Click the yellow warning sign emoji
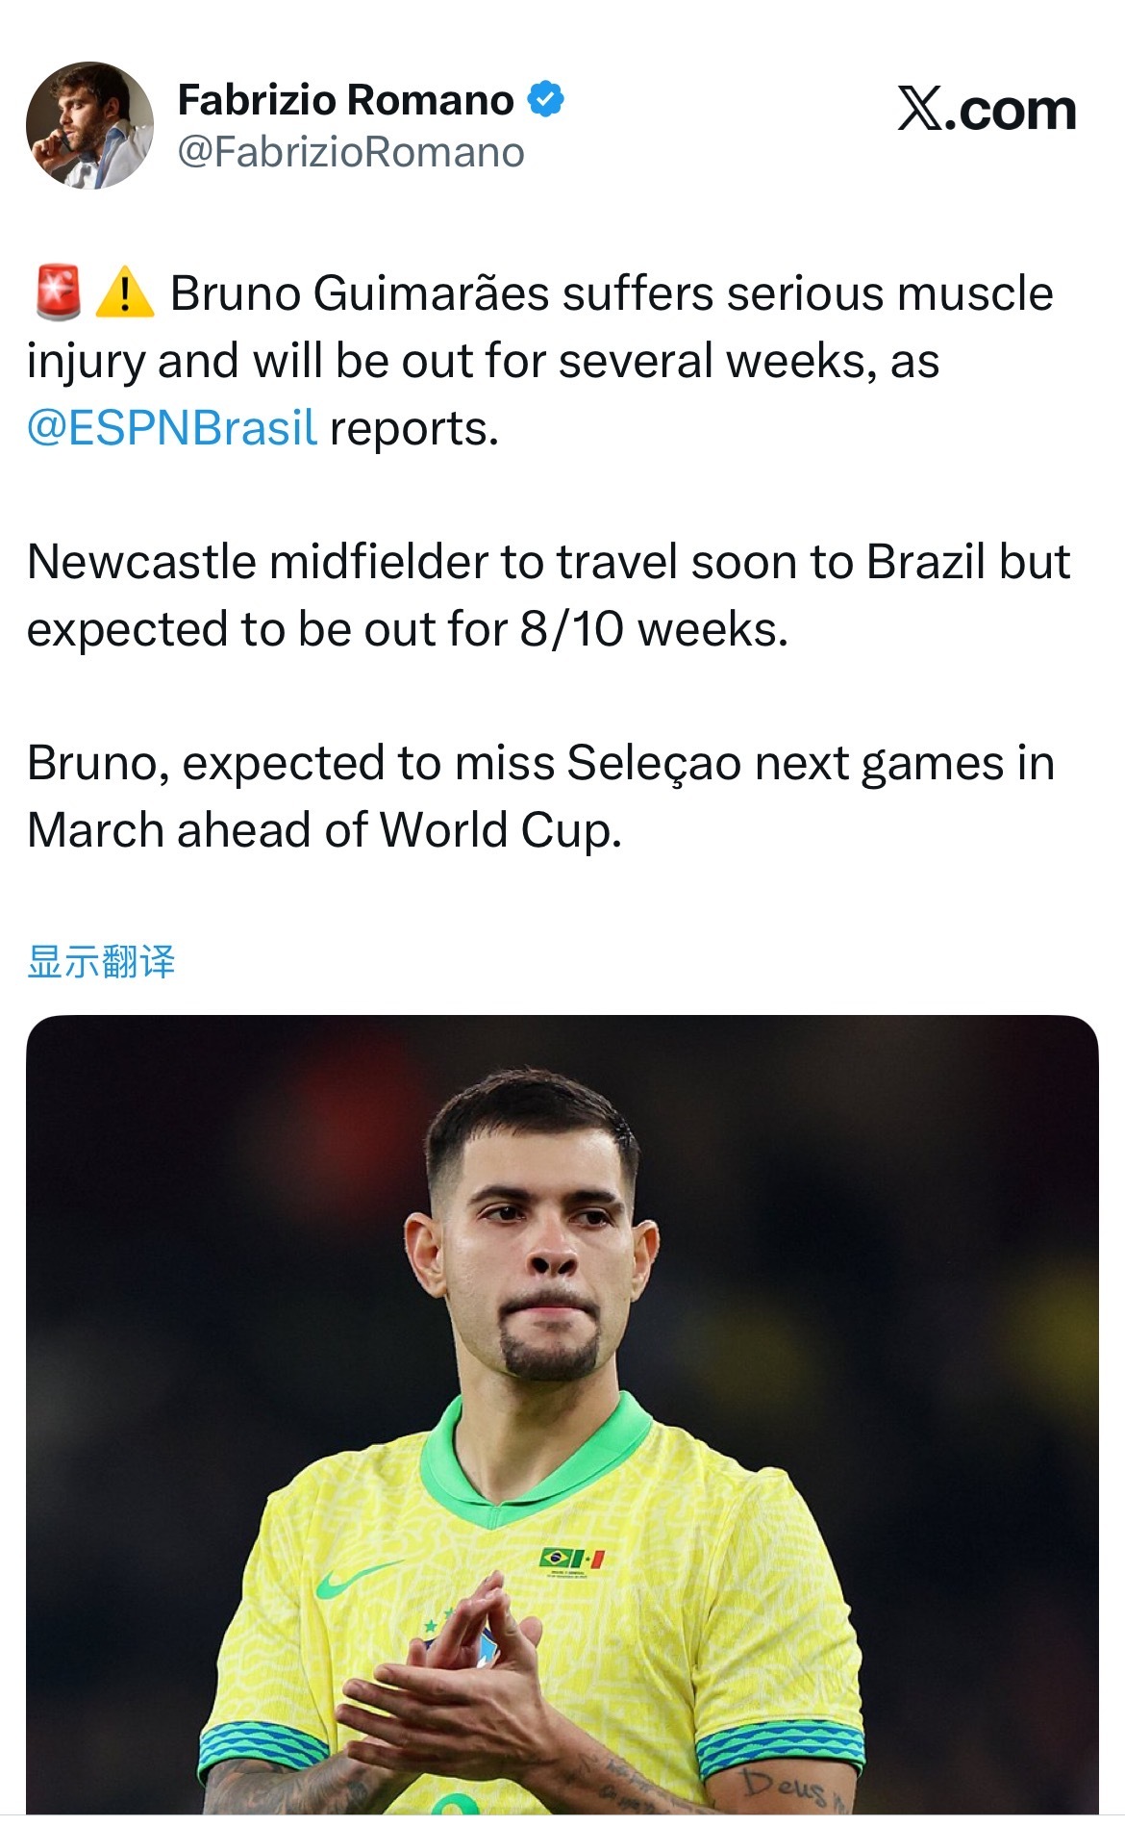1125x1826 pixels. tap(125, 292)
